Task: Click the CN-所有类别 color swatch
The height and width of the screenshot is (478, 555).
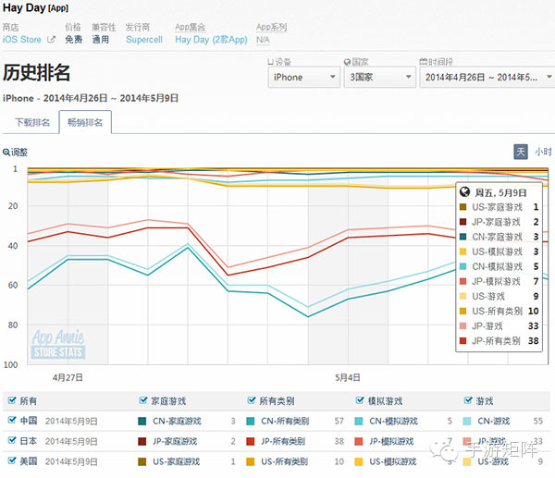Action: coord(251,421)
